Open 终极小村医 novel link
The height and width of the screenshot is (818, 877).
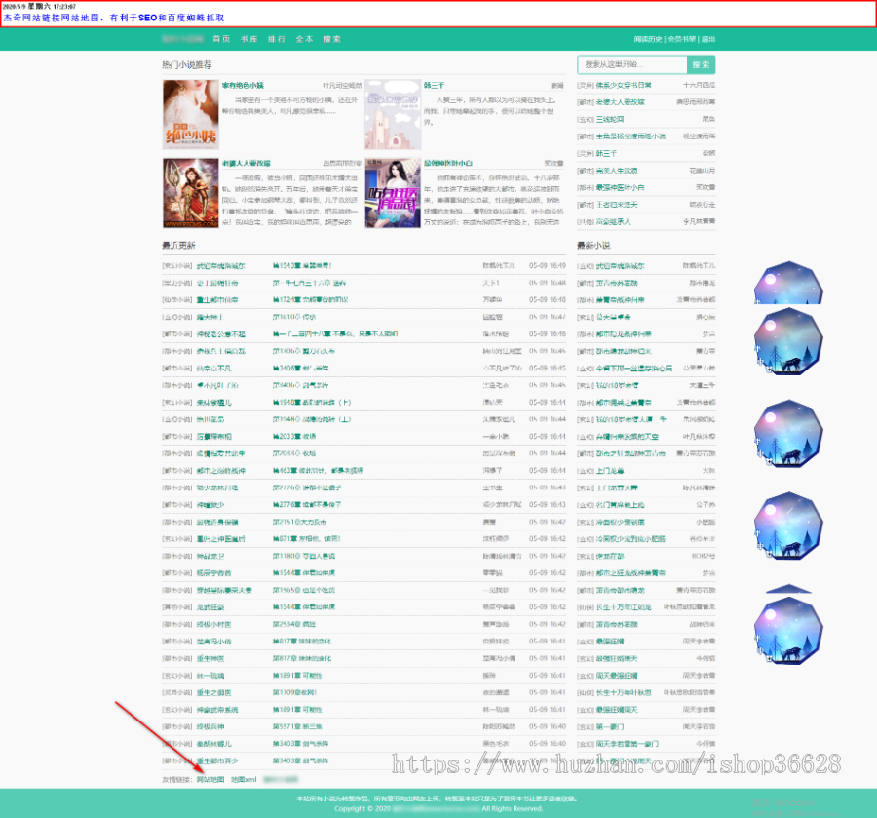point(213,624)
